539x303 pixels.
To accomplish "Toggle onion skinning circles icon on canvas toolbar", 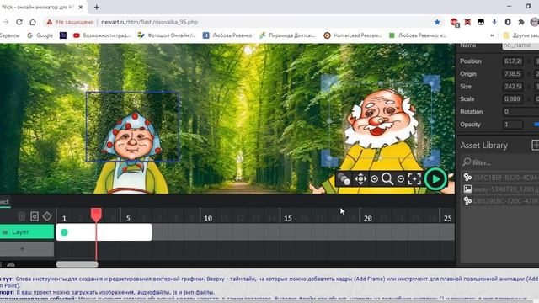I will pos(344,179).
